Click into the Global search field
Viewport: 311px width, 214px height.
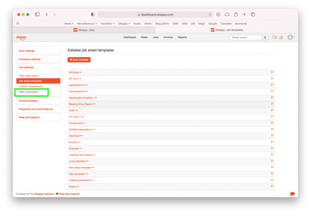[x=246, y=38]
